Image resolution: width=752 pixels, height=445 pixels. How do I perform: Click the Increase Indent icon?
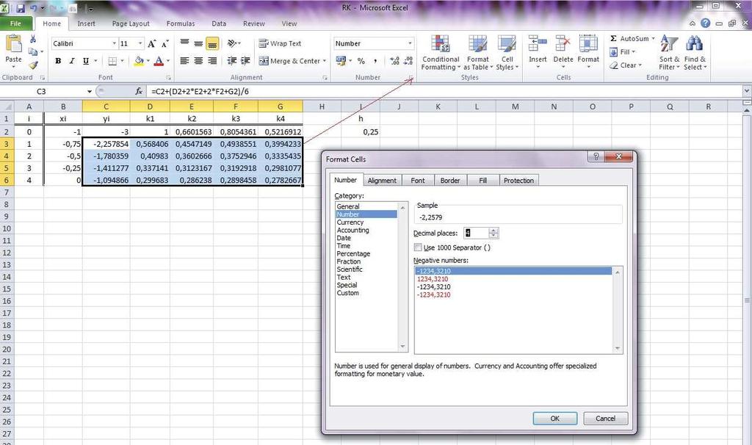(x=245, y=61)
